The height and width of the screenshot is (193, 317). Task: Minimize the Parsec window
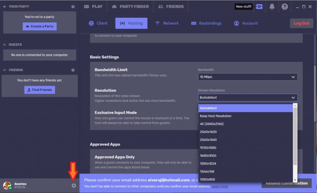coord(297,7)
